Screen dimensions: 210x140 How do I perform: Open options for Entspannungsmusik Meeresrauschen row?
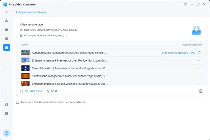(x=198, y=60)
